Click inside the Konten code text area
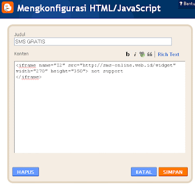This screenshot has width=195, height=185. pos(100,107)
